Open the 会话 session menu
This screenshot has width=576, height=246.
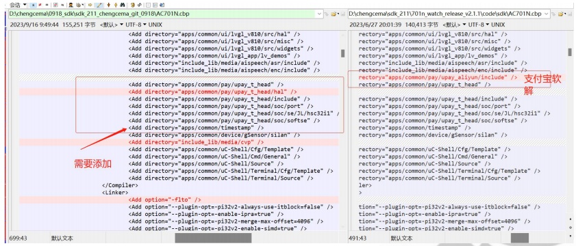(18, 5)
